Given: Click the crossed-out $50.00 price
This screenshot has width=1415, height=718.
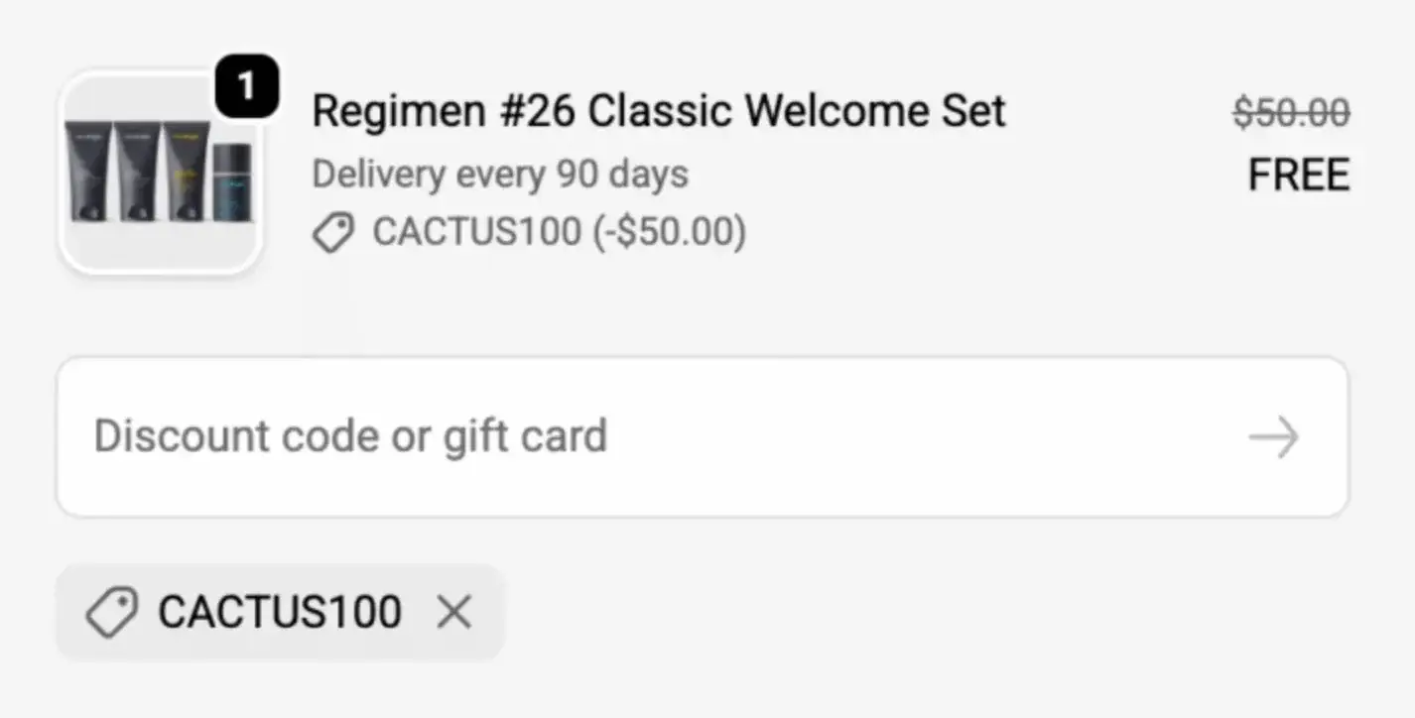Looking at the screenshot, I should 1291,112.
